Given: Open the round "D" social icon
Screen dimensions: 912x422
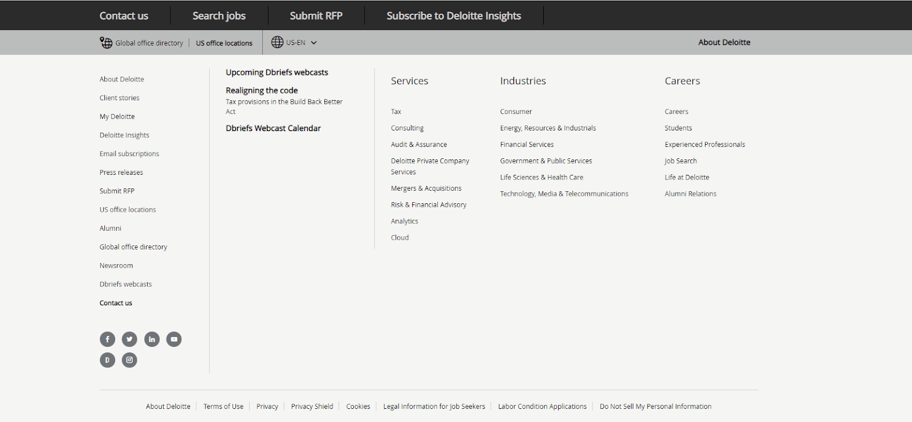Looking at the screenshot, I should [x=107, y=360].
